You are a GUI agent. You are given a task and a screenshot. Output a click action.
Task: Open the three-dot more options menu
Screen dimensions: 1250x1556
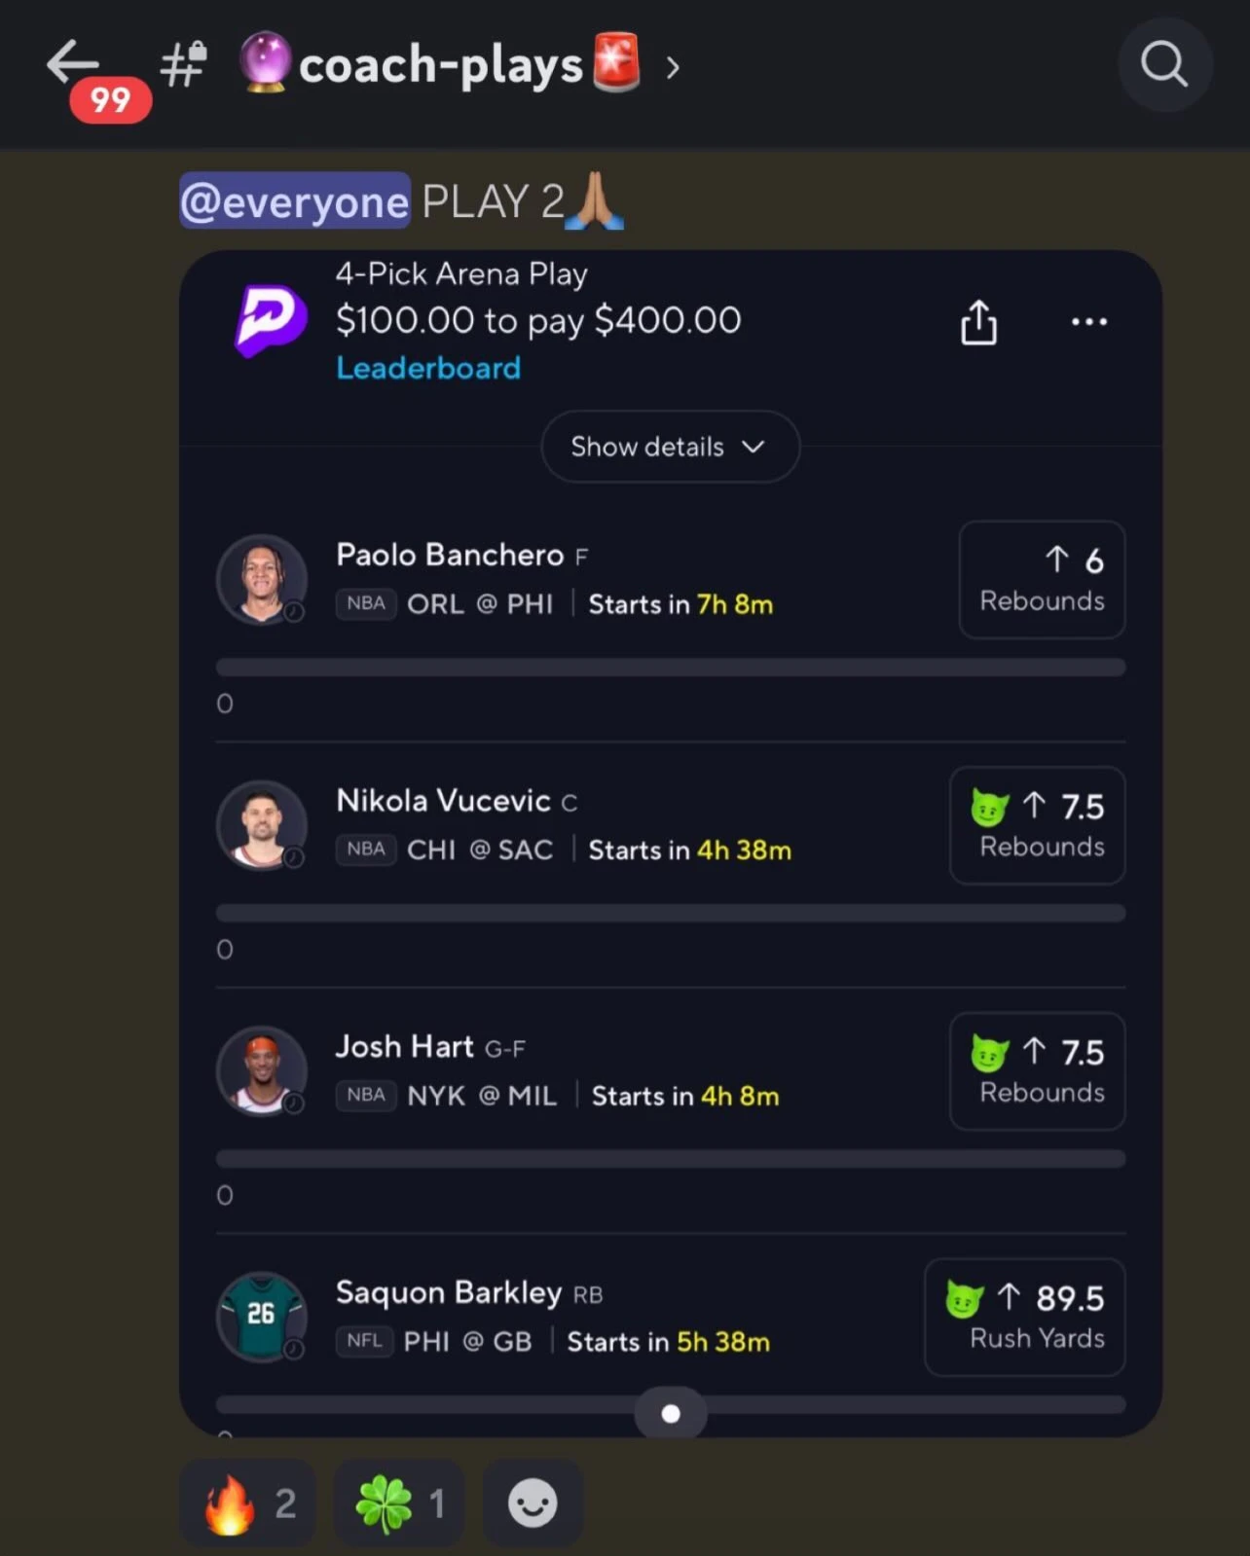click(1088, 321)
